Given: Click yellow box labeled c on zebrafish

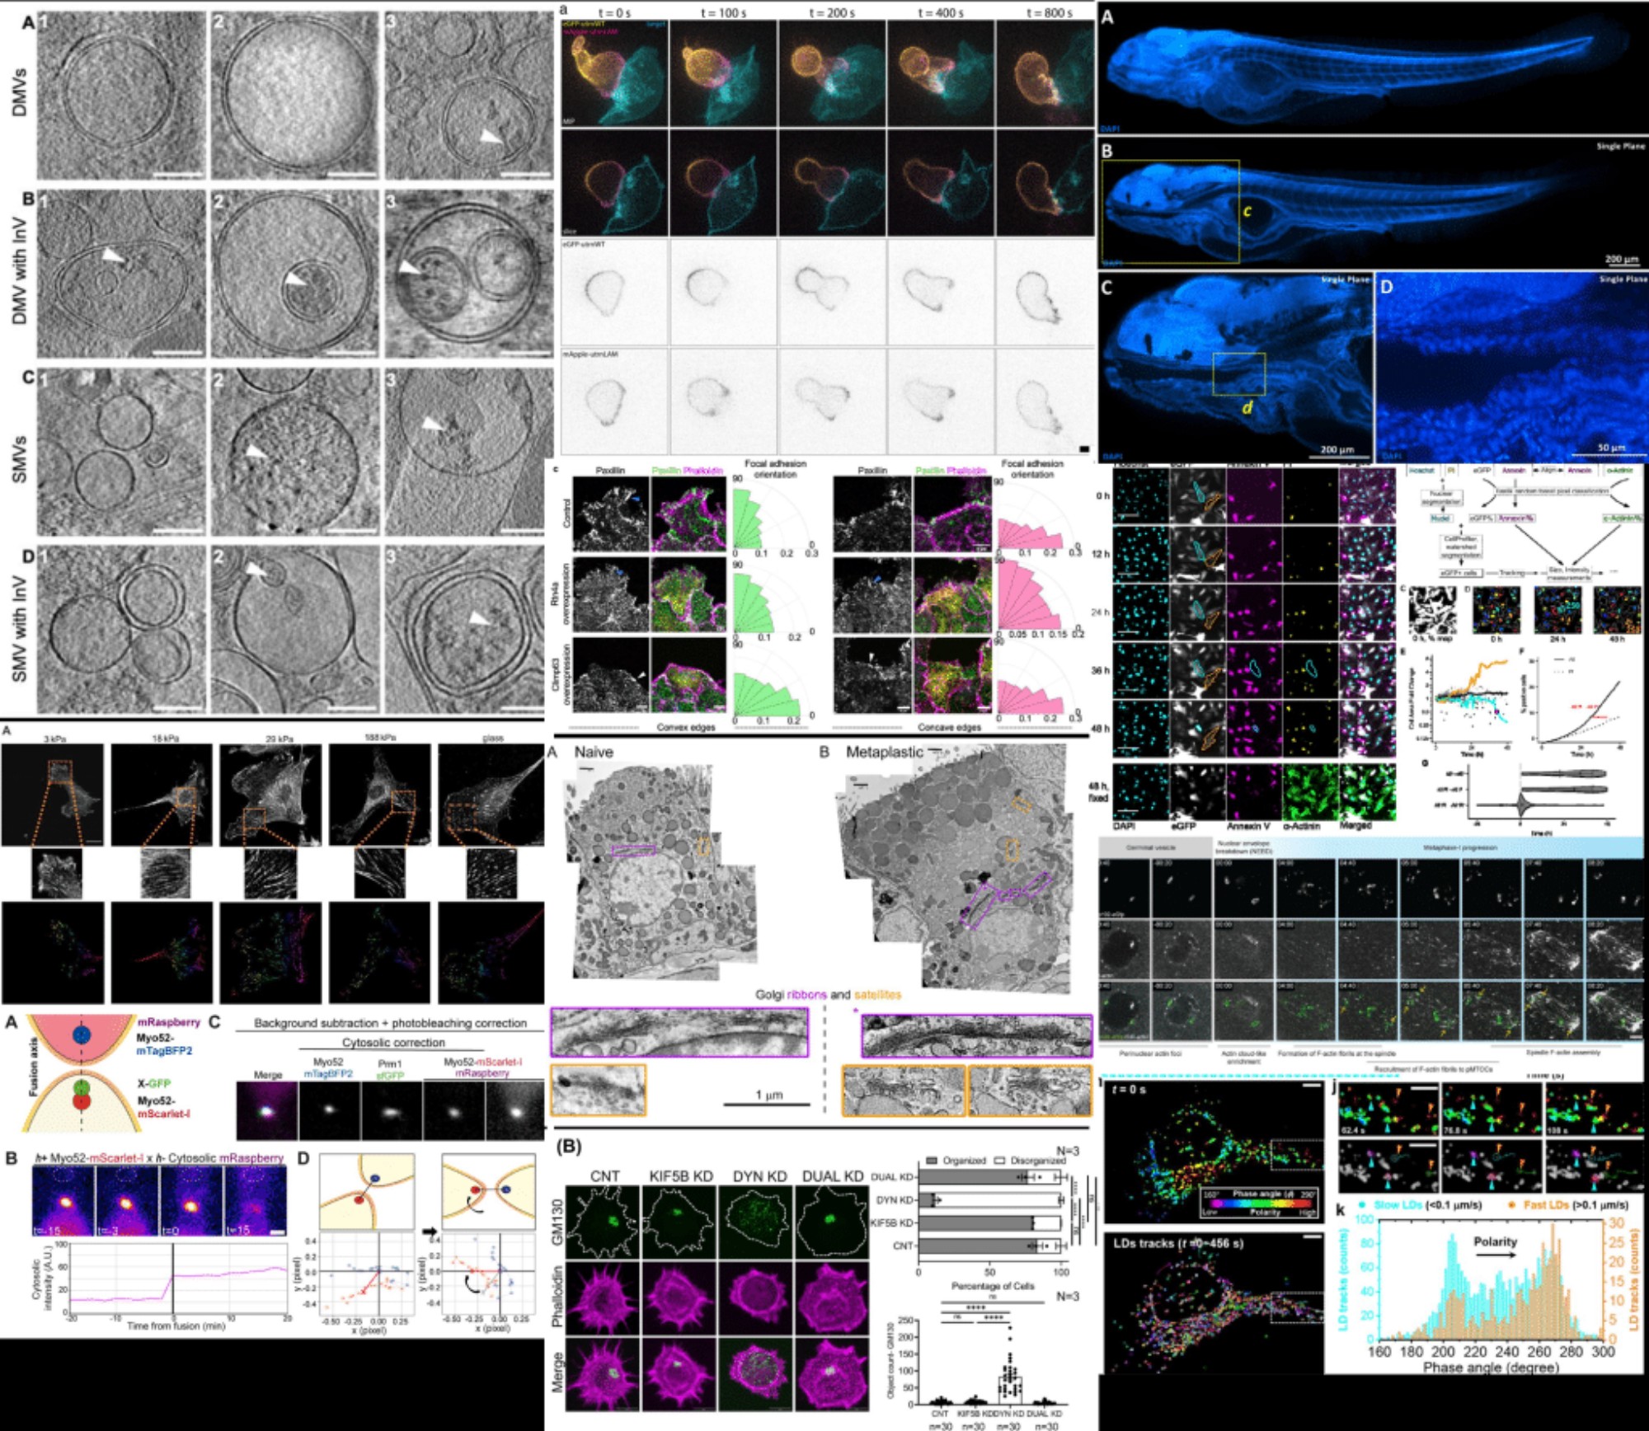Looking at the screenshot, I should 1170,212.
